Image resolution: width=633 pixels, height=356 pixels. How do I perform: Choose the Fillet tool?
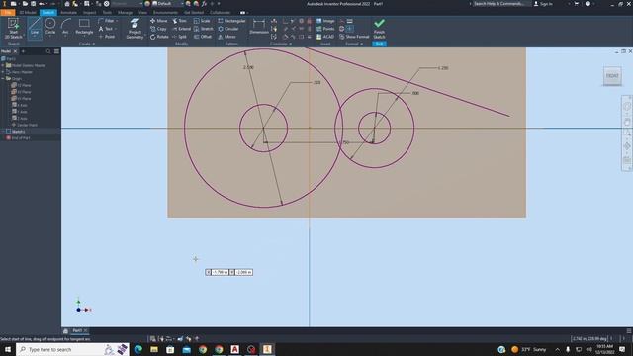107,21
